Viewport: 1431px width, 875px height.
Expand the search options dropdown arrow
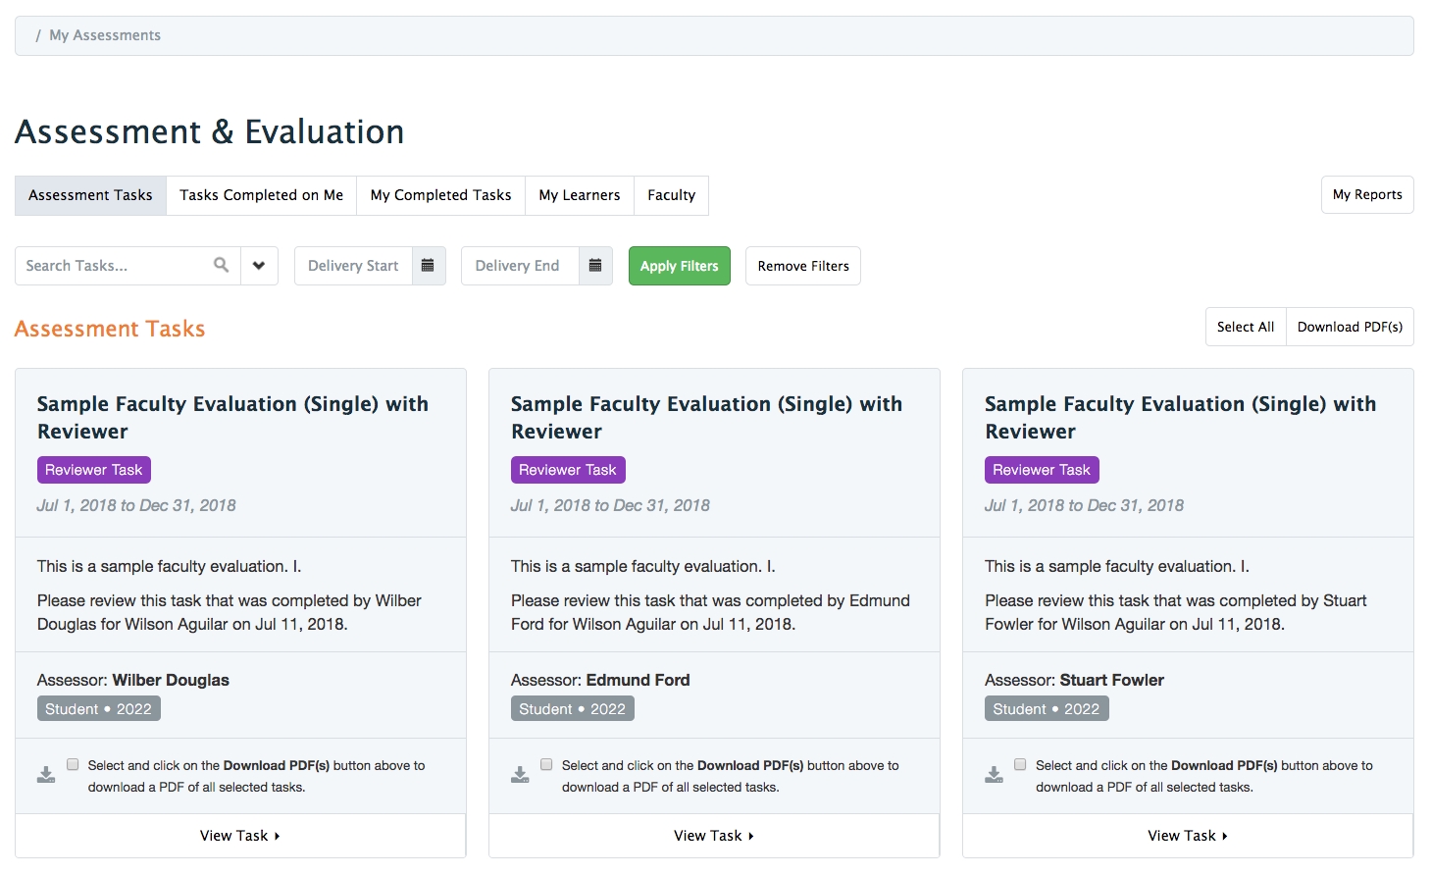(259, 266)
